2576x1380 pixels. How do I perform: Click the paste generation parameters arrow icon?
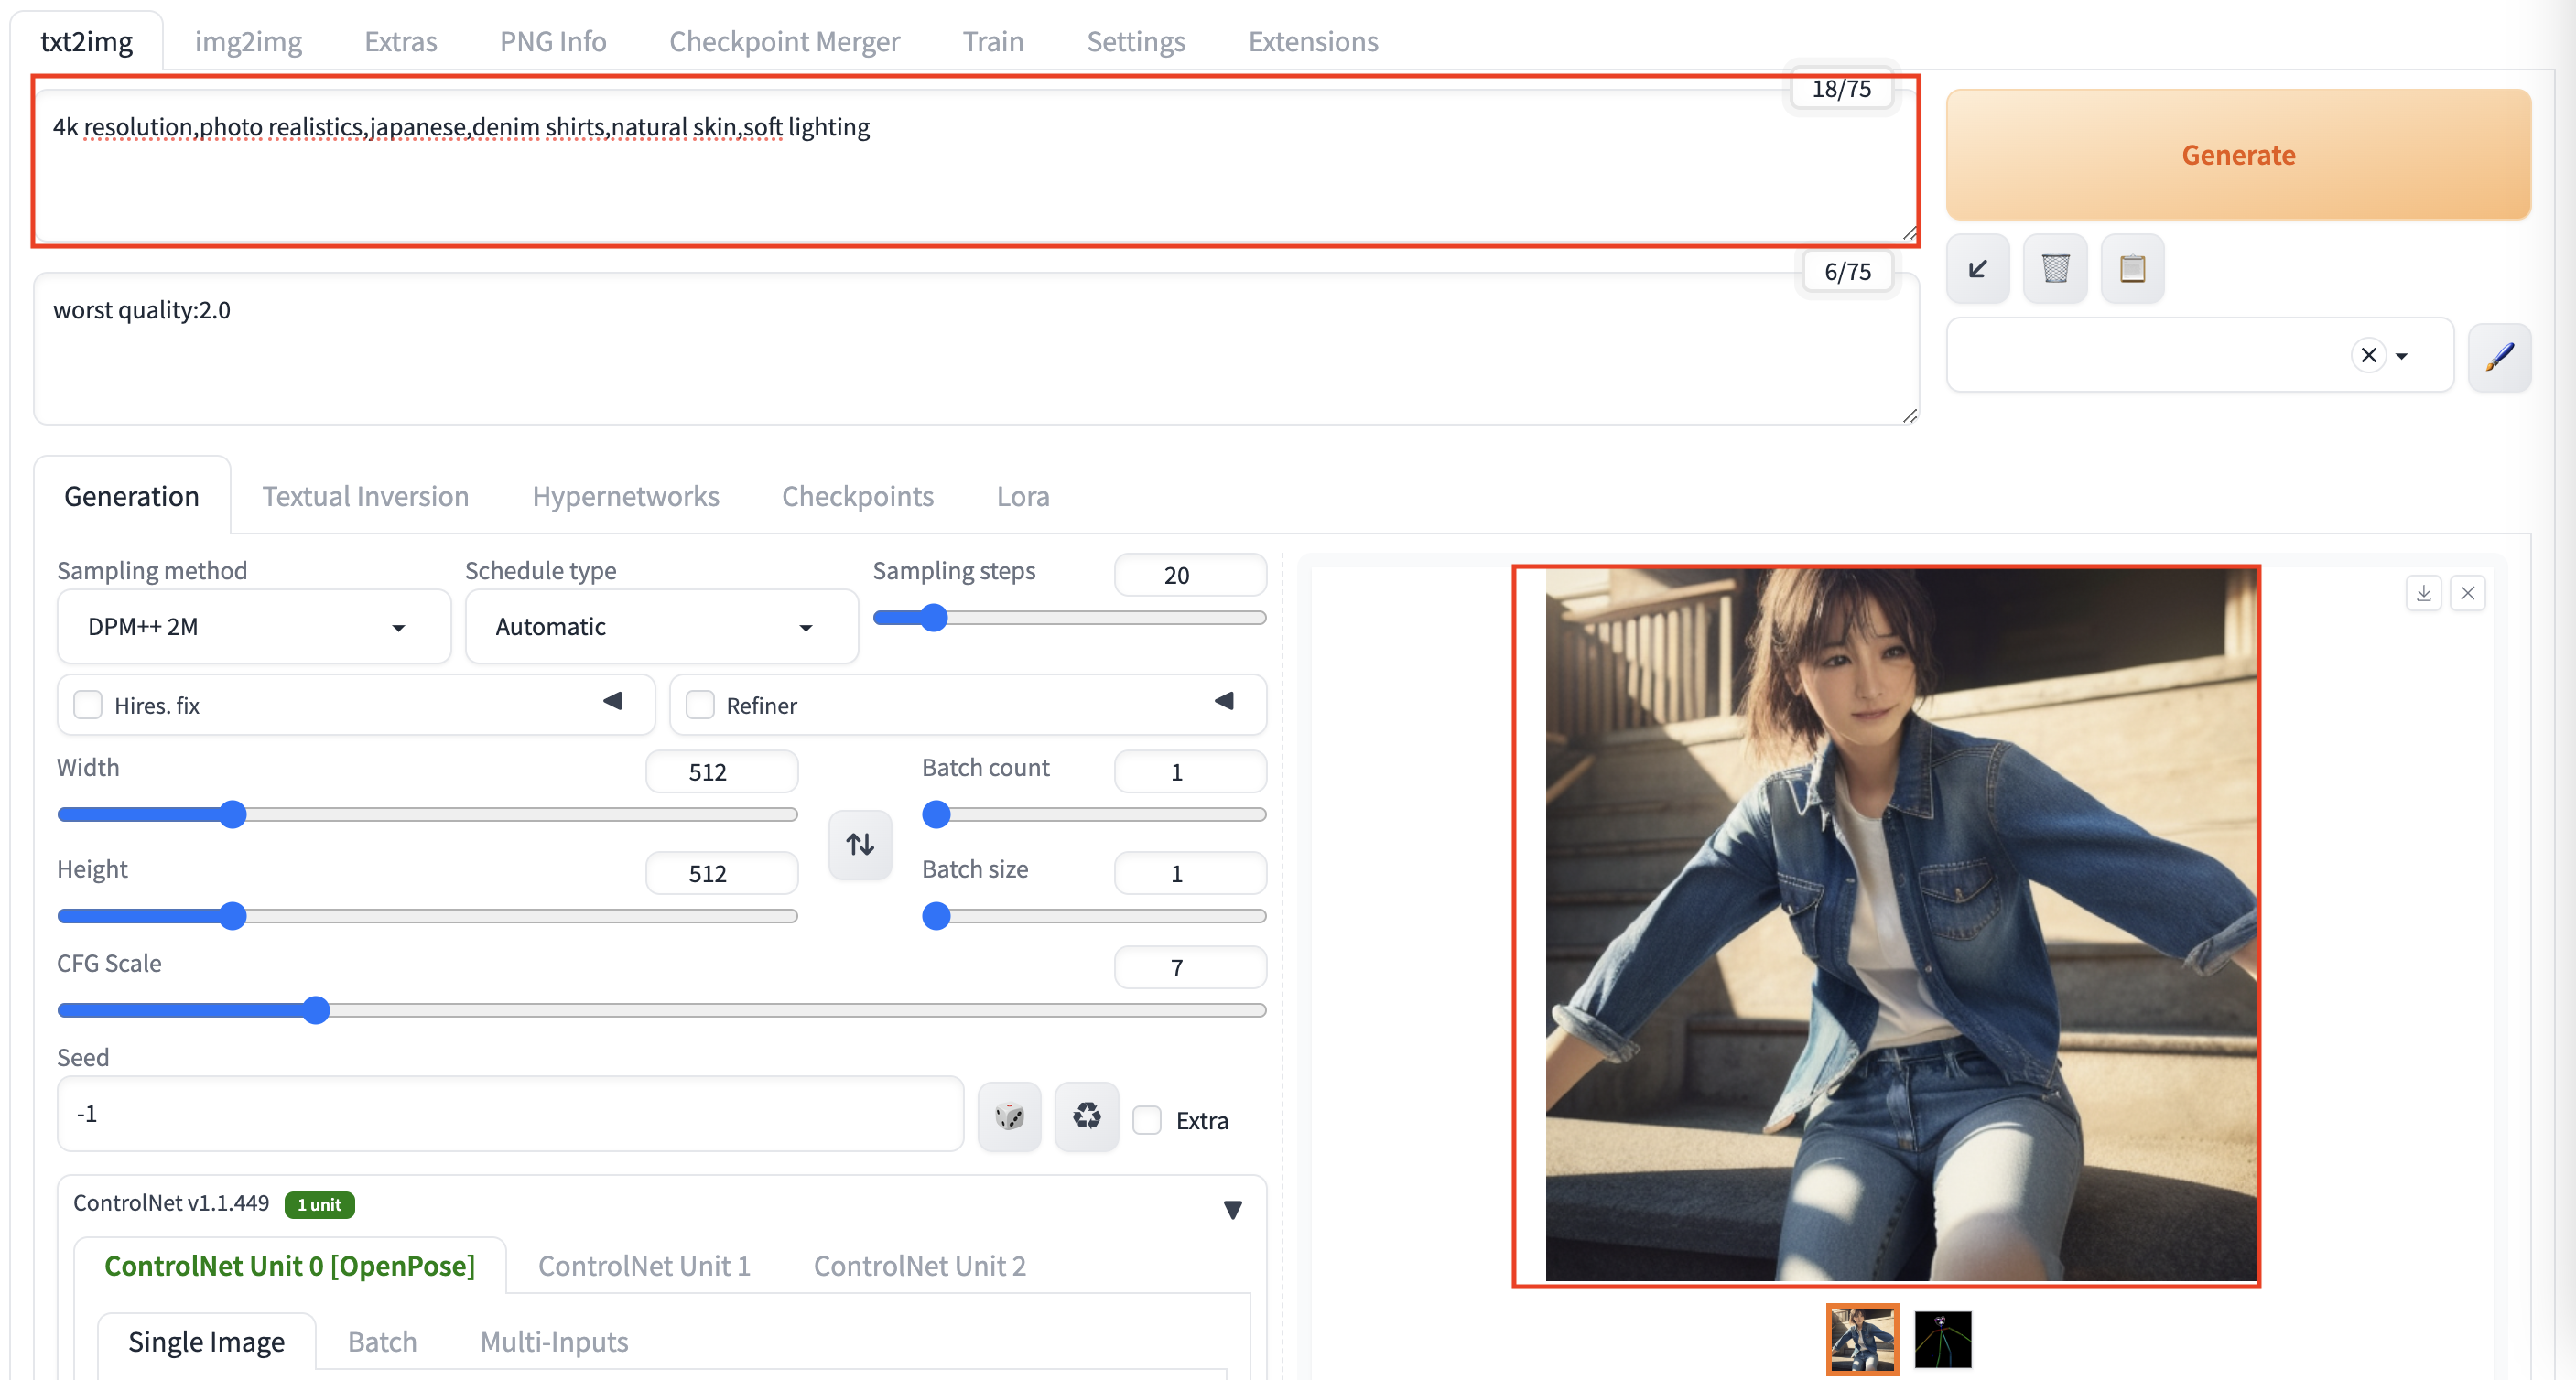tap(1977, 268)
